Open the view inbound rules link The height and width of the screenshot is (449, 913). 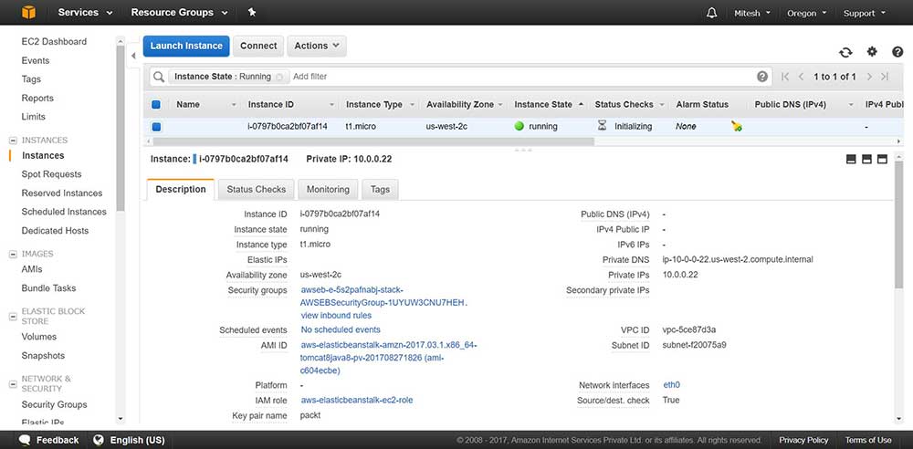point(336,316)
